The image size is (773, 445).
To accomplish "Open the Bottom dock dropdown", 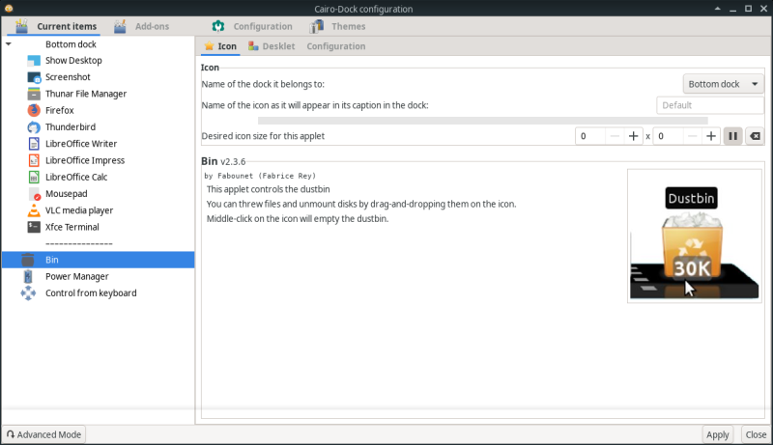I will pos(724,84).
